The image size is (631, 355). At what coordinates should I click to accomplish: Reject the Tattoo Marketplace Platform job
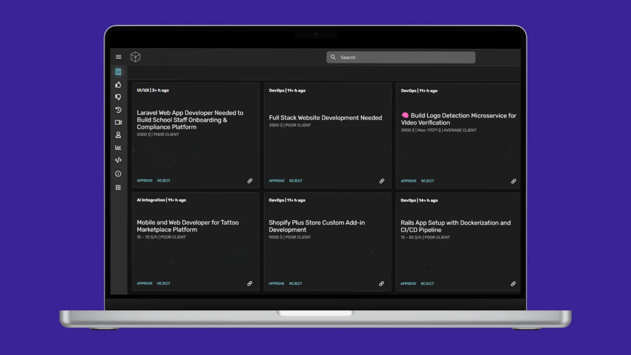click(164, 283)
